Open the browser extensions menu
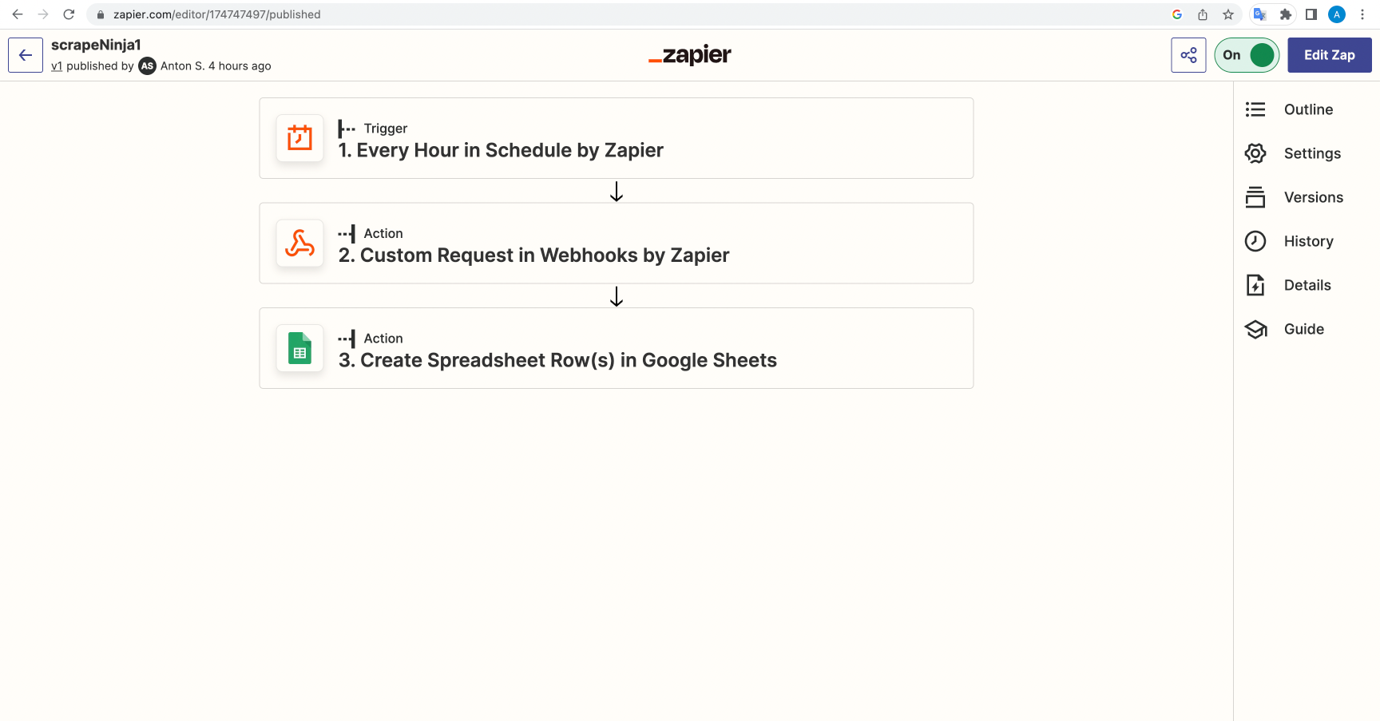Image resolution: width=1380 pixels, height=721 pixels. (x=1285, y=14)
